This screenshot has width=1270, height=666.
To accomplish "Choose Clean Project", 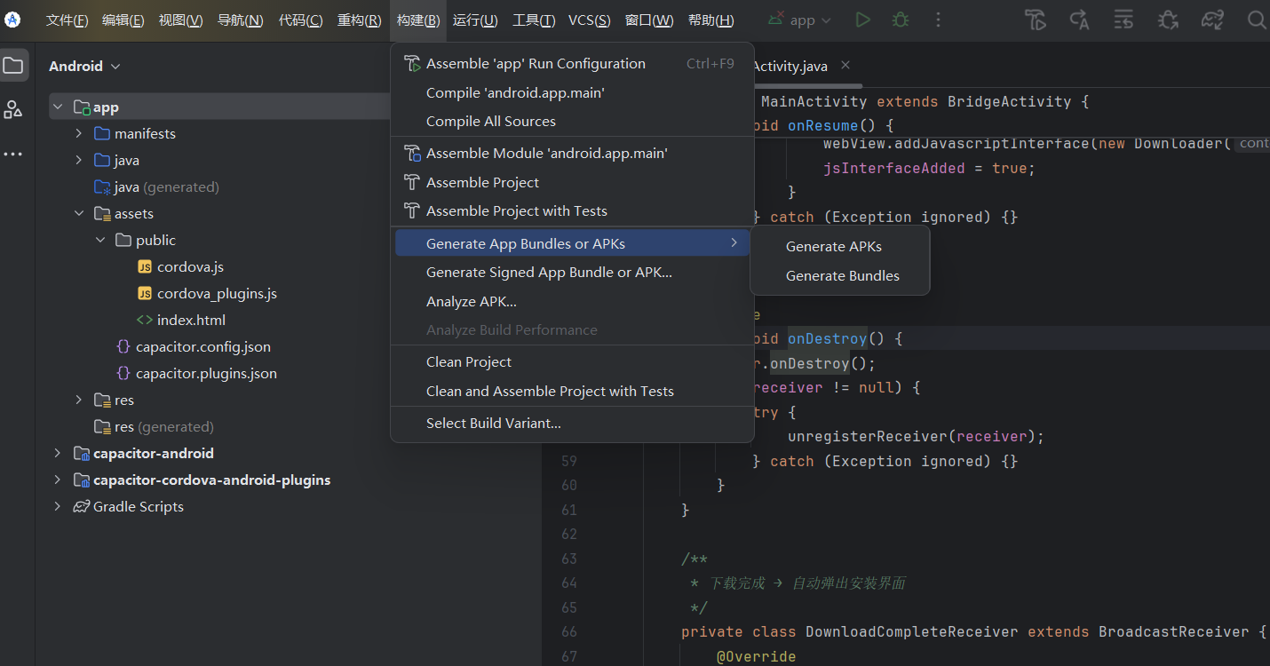I will (x=572, y=362).
